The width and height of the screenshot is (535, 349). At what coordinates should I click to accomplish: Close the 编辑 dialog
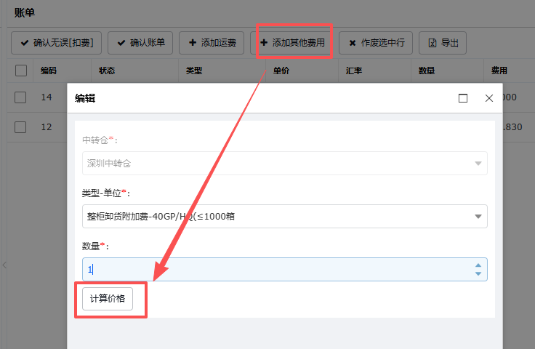(489, 98)
